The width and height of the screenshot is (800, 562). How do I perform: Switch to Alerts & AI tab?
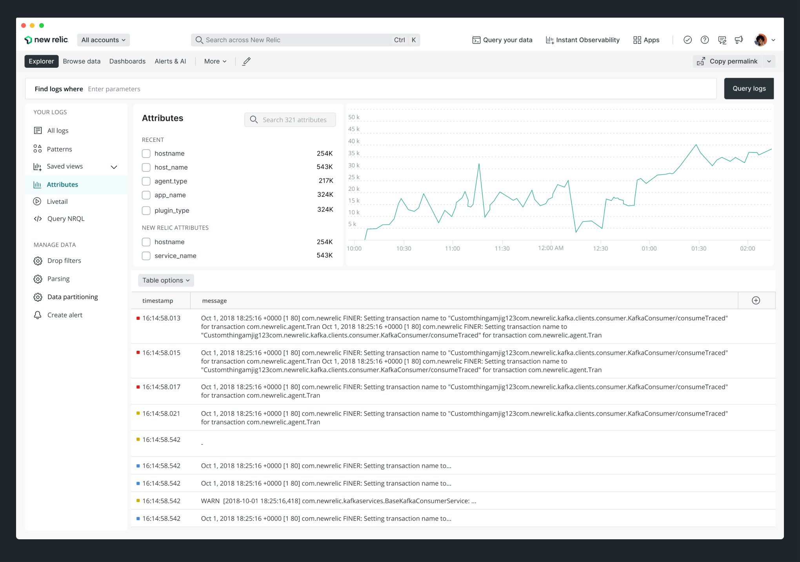click(170, 61)
